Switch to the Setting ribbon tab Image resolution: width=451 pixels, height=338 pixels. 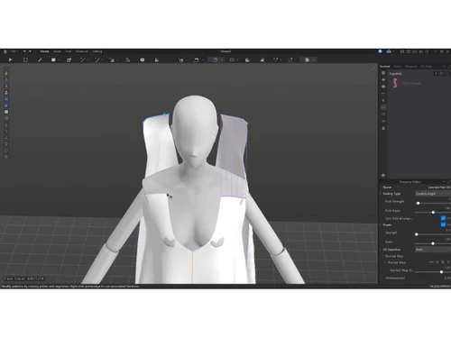point(97,51)
